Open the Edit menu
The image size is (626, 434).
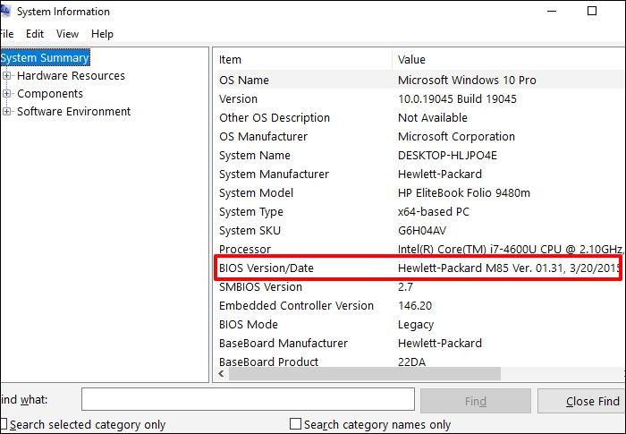(x=35, y=34)
